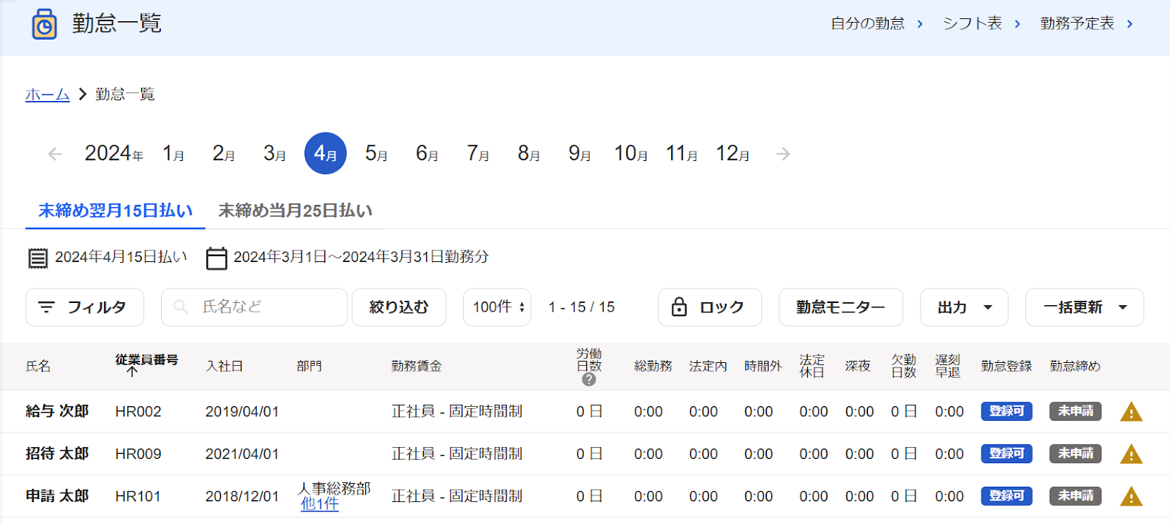Image resolution: width=1171 pixels, height=524 pixels.
Task: Click the 入社日 column header
Action: click(224, 366)
